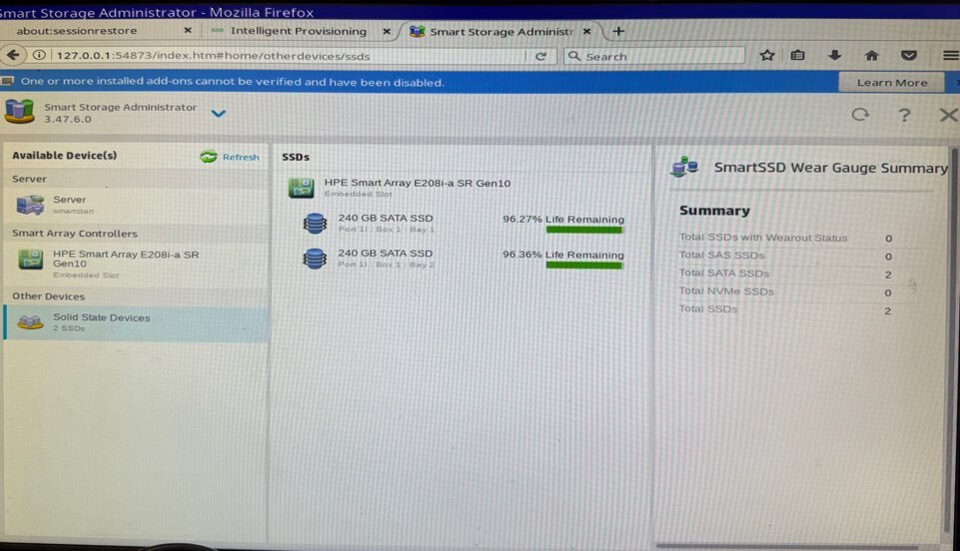Click Total NVMe SSDs row
The height and width of the screenshot is (551, 960).
pos(785,291)
